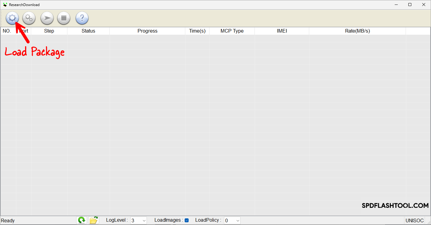Expand the LogLevel dropdown
The width and height of the screenshot is (431, 225).
click(x=139, y=220)
